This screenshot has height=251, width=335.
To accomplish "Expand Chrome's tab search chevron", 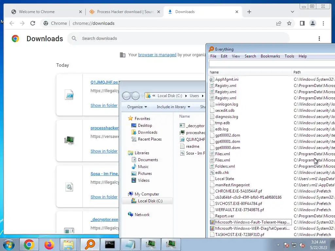I will [x=292, y=12].
